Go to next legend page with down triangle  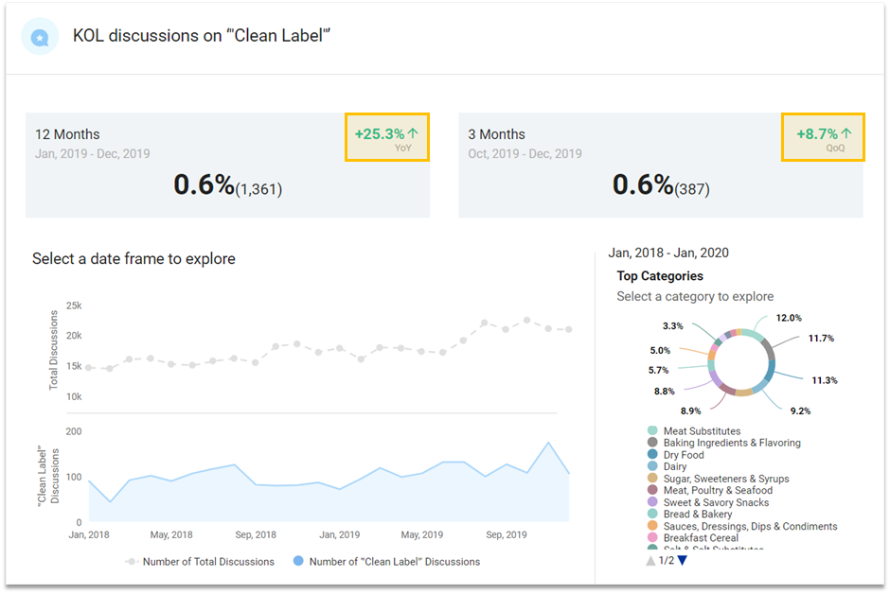coord(682,561)
